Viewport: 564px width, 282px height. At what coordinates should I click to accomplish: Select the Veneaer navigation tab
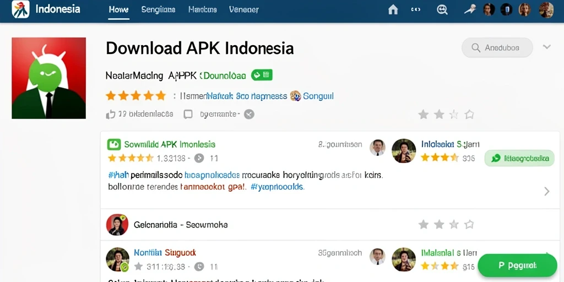click(x=244, y=10)
